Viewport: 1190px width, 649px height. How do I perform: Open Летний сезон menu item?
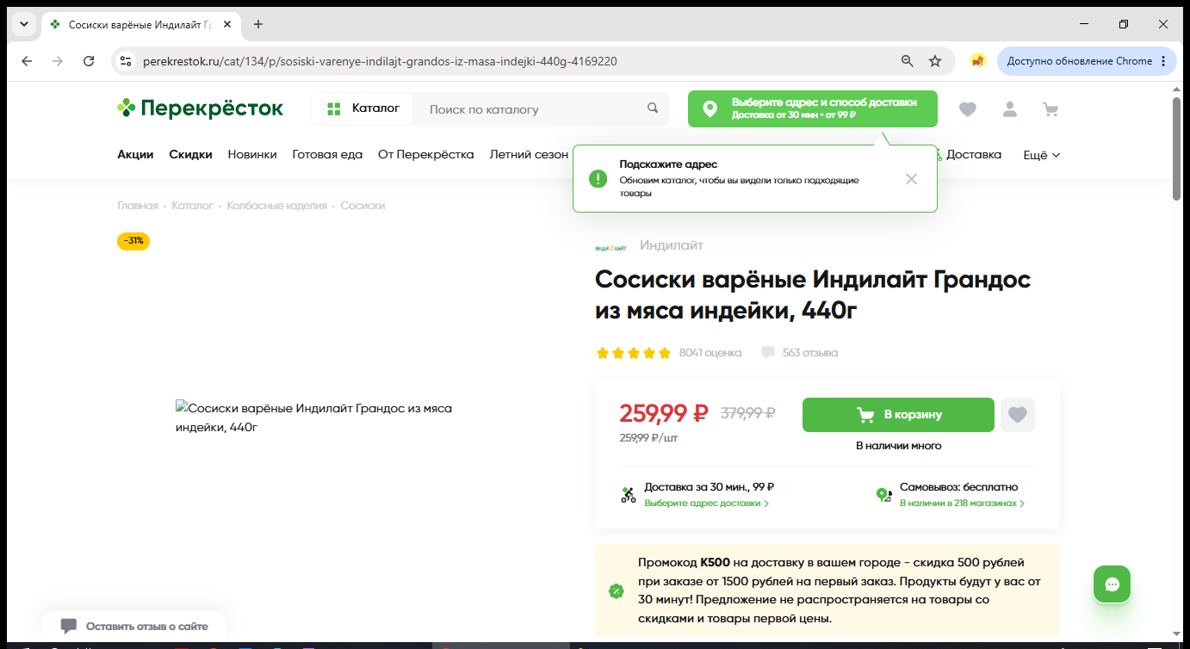pos(529,155)
